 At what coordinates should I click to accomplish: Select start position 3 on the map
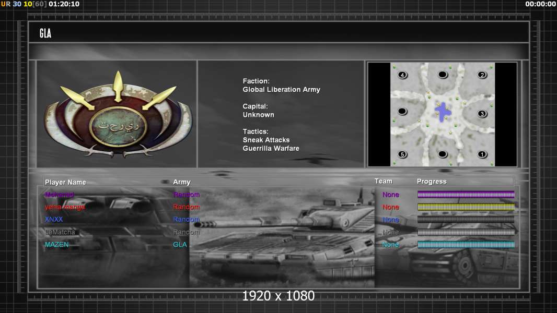pos(482,114)
